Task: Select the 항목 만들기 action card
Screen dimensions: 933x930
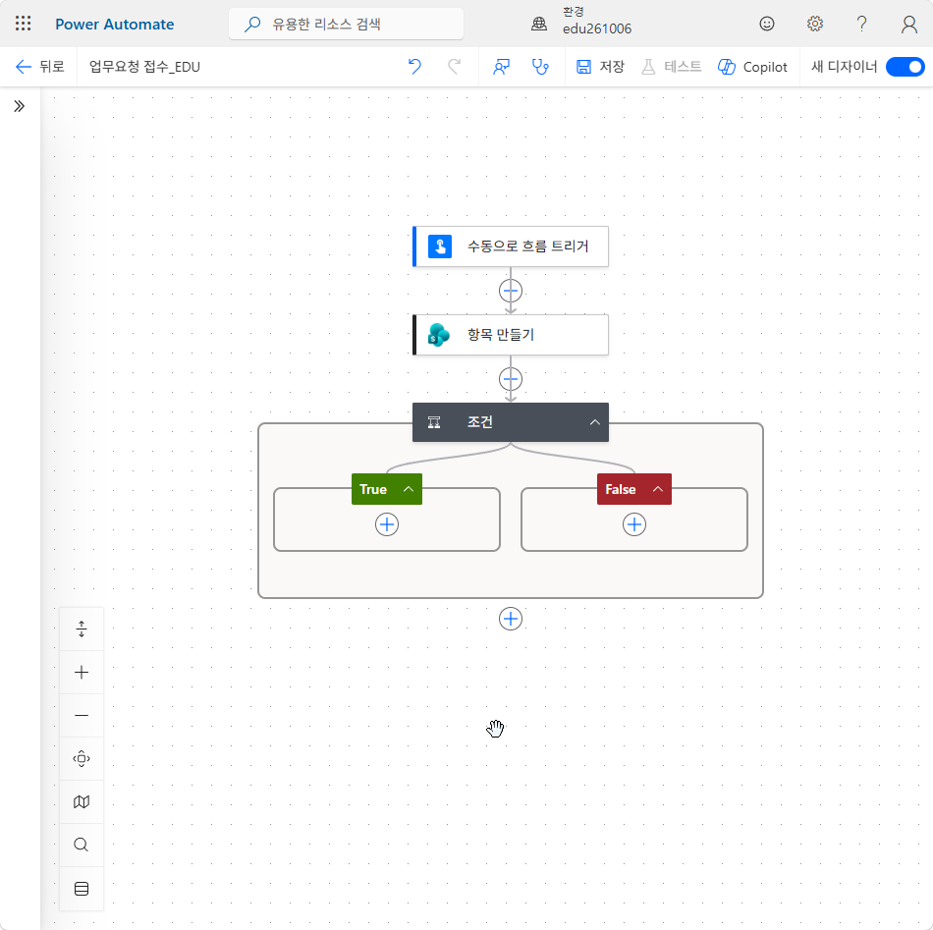Action: [x=511, y=335]
